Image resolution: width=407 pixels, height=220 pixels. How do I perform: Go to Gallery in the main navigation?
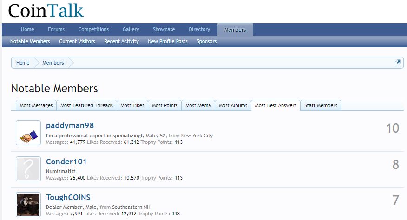point(131,29)
